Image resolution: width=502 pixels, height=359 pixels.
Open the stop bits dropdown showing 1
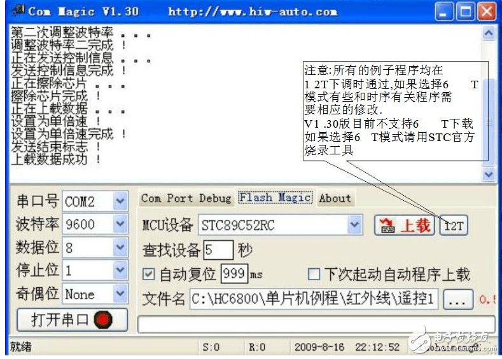coord(120,271)
